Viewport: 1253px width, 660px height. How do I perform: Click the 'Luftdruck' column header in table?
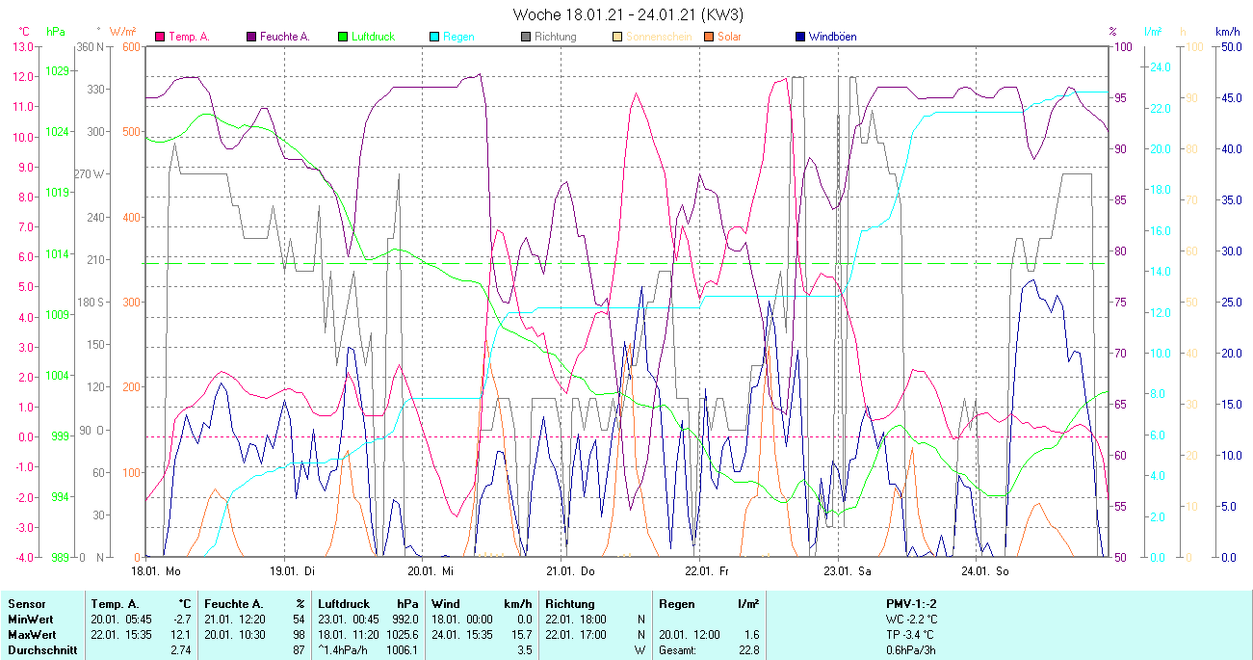click(x=344, y=604)
